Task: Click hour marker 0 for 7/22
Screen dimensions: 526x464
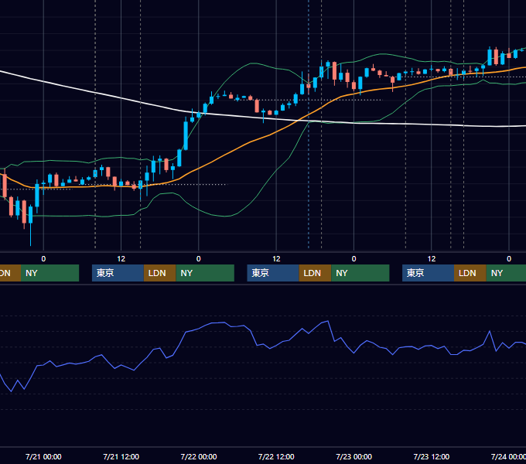Action: tap(199, 259)
